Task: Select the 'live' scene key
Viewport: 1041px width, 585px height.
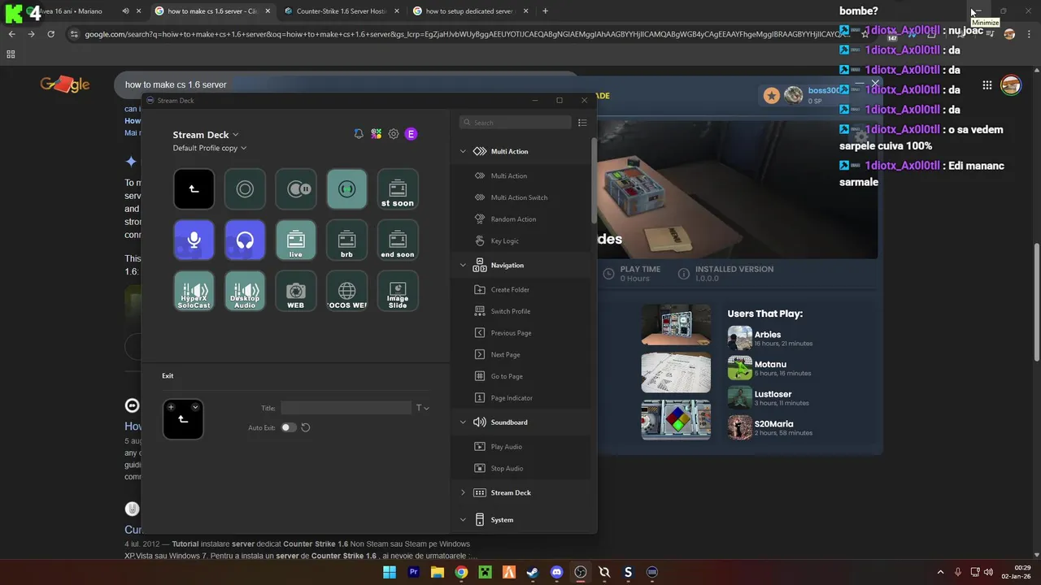Action: point(296,240)
